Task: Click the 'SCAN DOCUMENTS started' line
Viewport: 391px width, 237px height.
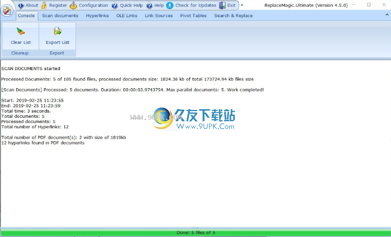Action: (x=31, y=69)
